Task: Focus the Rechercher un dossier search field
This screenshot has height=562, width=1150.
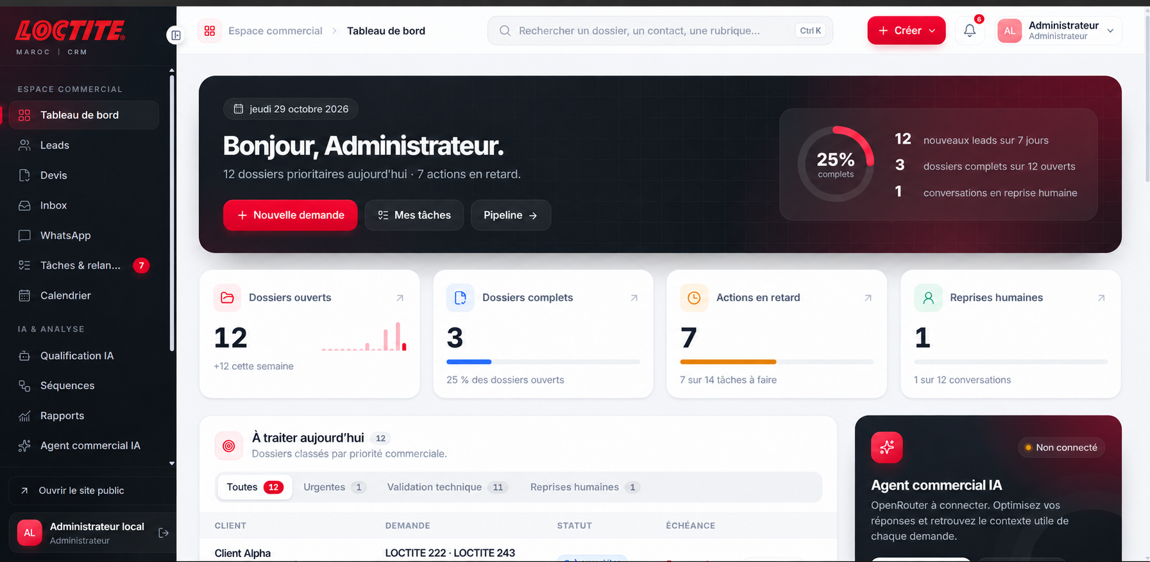Action: coord(660,31)
